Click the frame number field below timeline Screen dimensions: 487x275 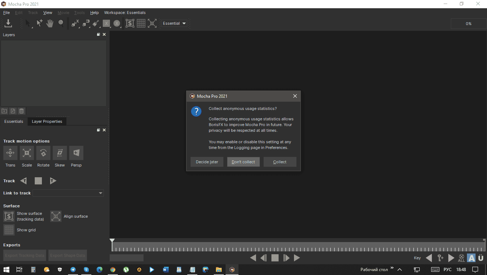tap(126, 258)
